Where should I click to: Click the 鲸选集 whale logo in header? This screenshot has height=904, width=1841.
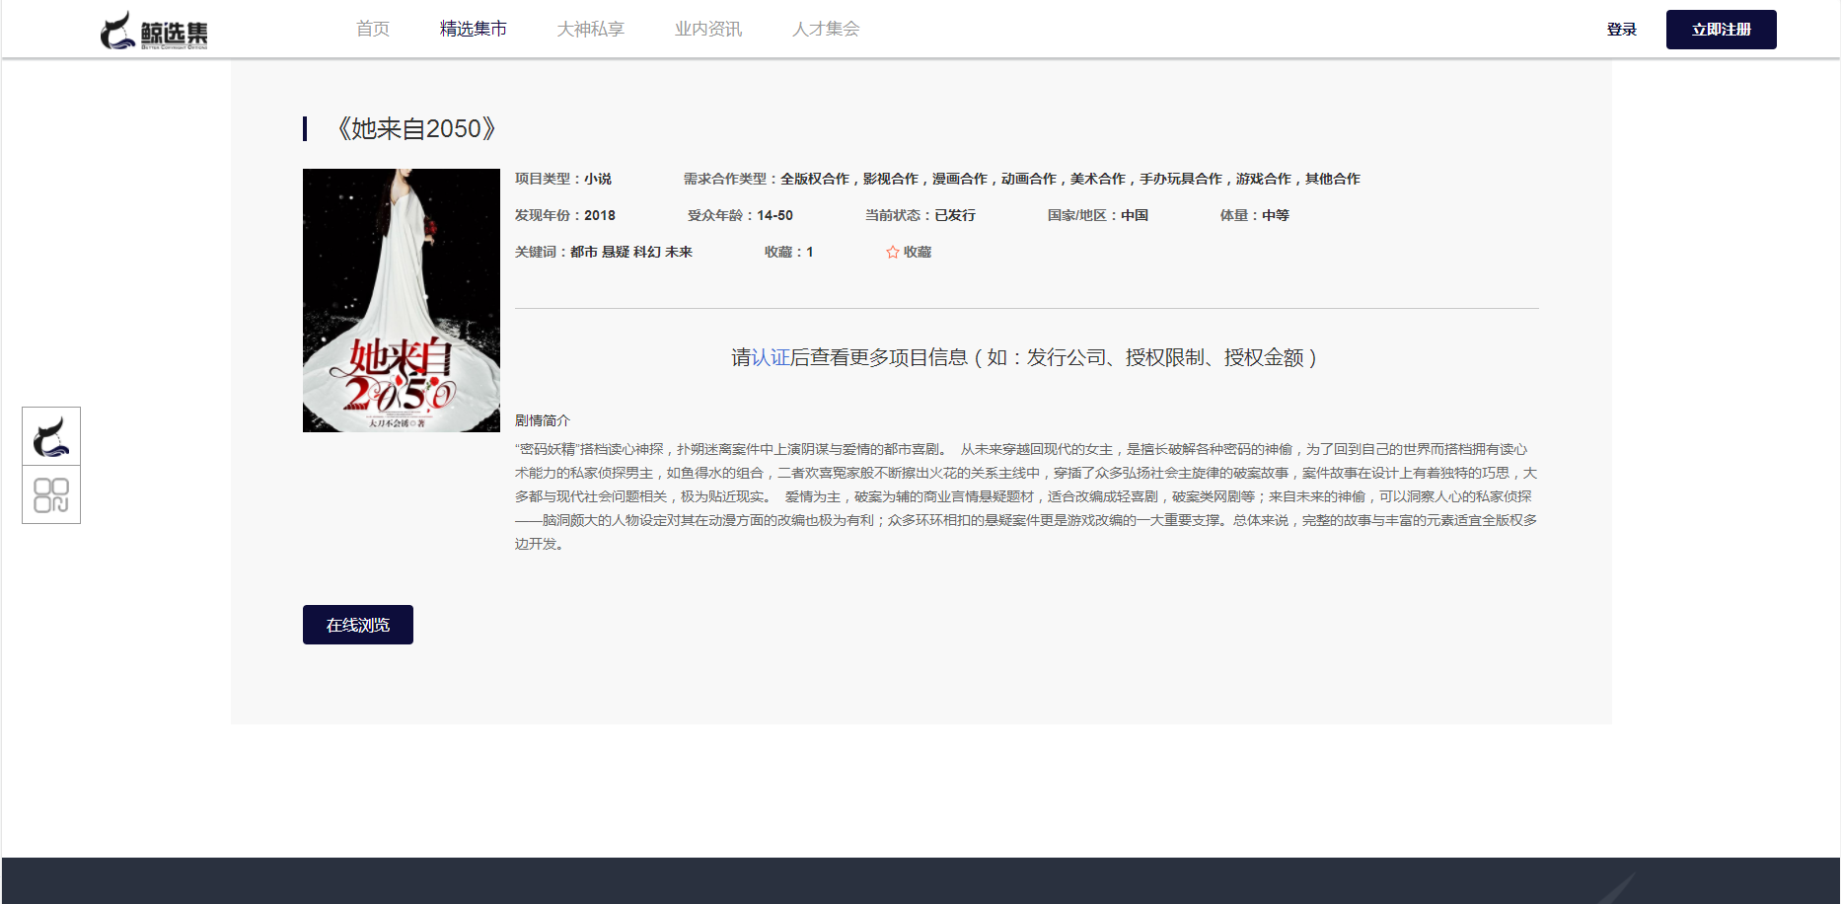[x=154, y=31]
